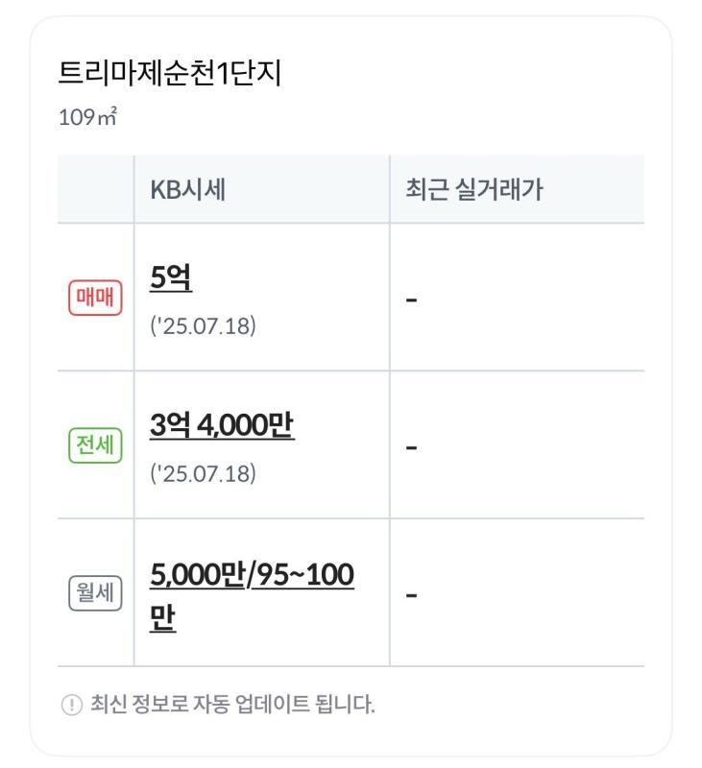Click the red 매매 badge

click(95, 298)
